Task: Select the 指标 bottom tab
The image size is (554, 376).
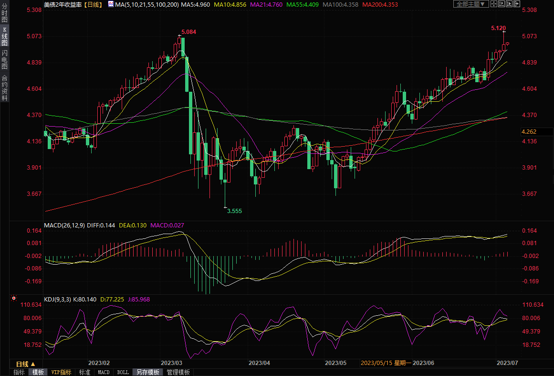Action: [19, 372]
